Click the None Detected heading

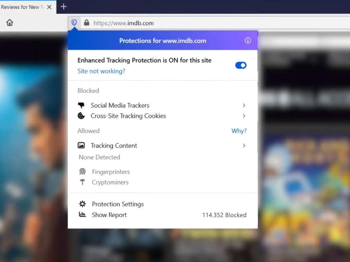(99, 157)
